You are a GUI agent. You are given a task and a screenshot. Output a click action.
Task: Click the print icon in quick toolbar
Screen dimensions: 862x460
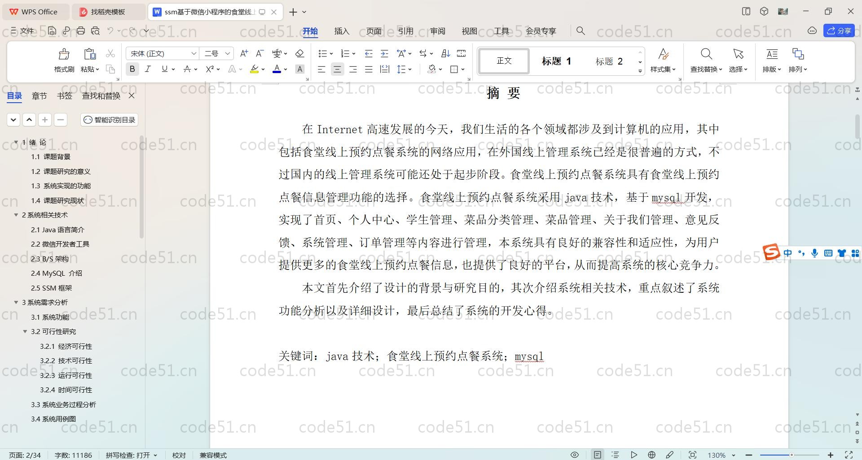point(81,31)
